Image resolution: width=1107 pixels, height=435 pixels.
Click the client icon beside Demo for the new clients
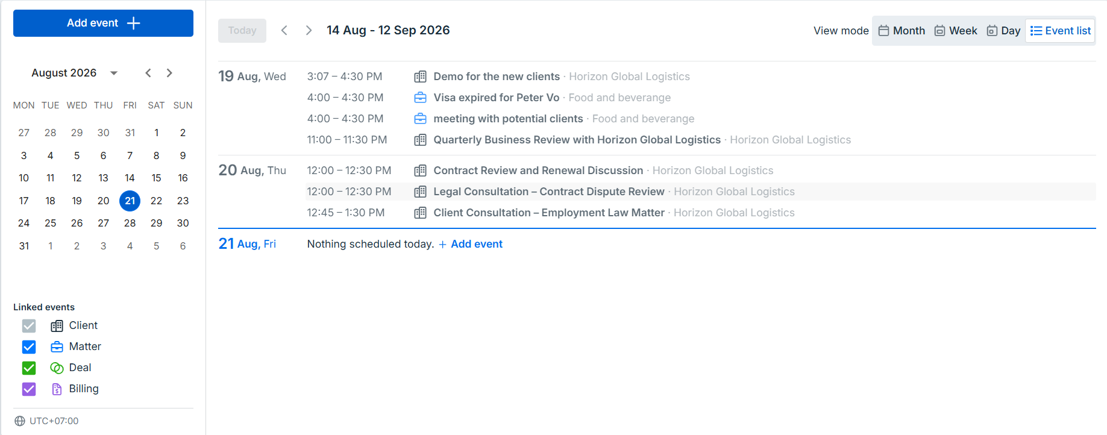tap(420, 77)
